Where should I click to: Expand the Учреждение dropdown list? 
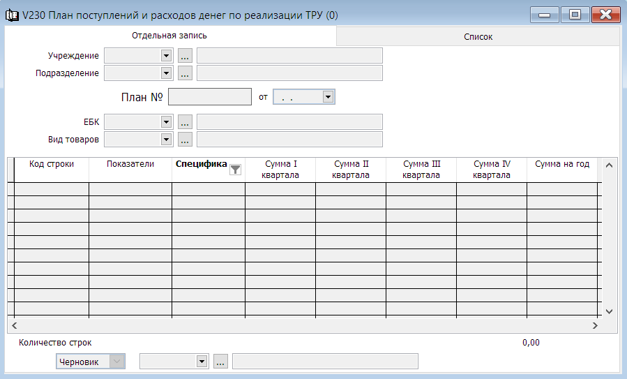point(167,56)
